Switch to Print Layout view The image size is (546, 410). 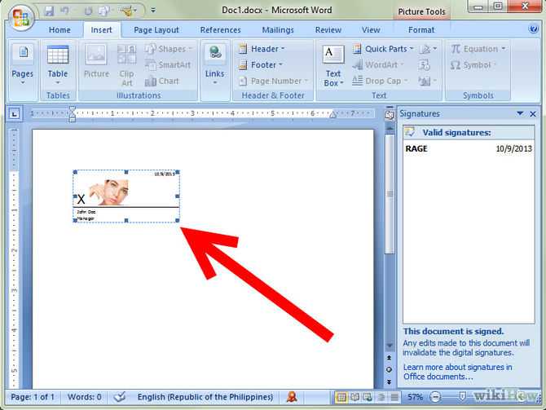click(341, 397)
